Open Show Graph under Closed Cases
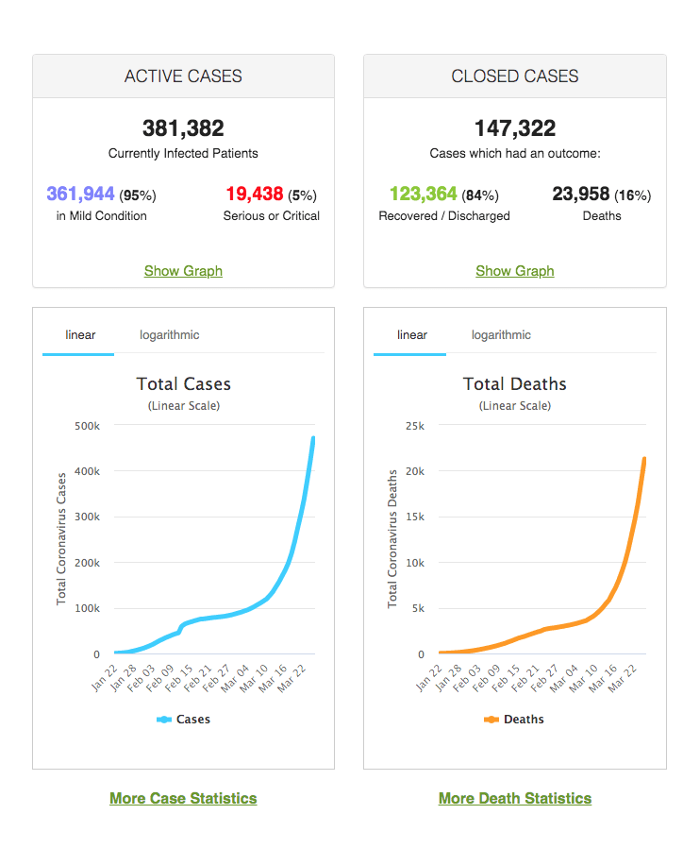683x848 pixels. click(x=514, y=271)
